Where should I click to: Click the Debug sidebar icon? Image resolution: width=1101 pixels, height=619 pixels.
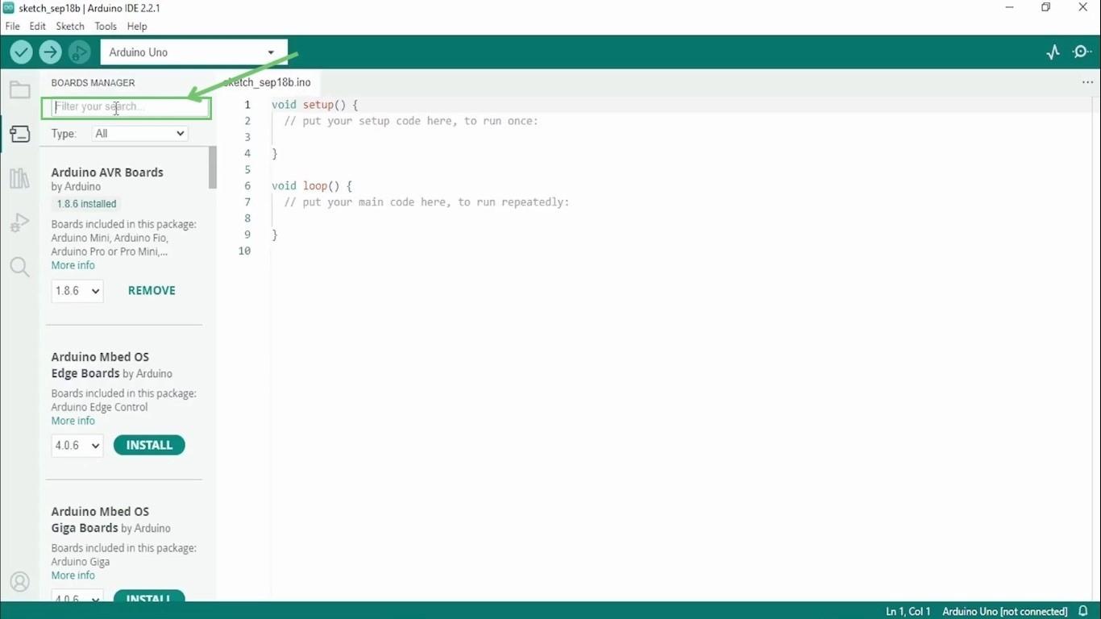click(19, 222)
